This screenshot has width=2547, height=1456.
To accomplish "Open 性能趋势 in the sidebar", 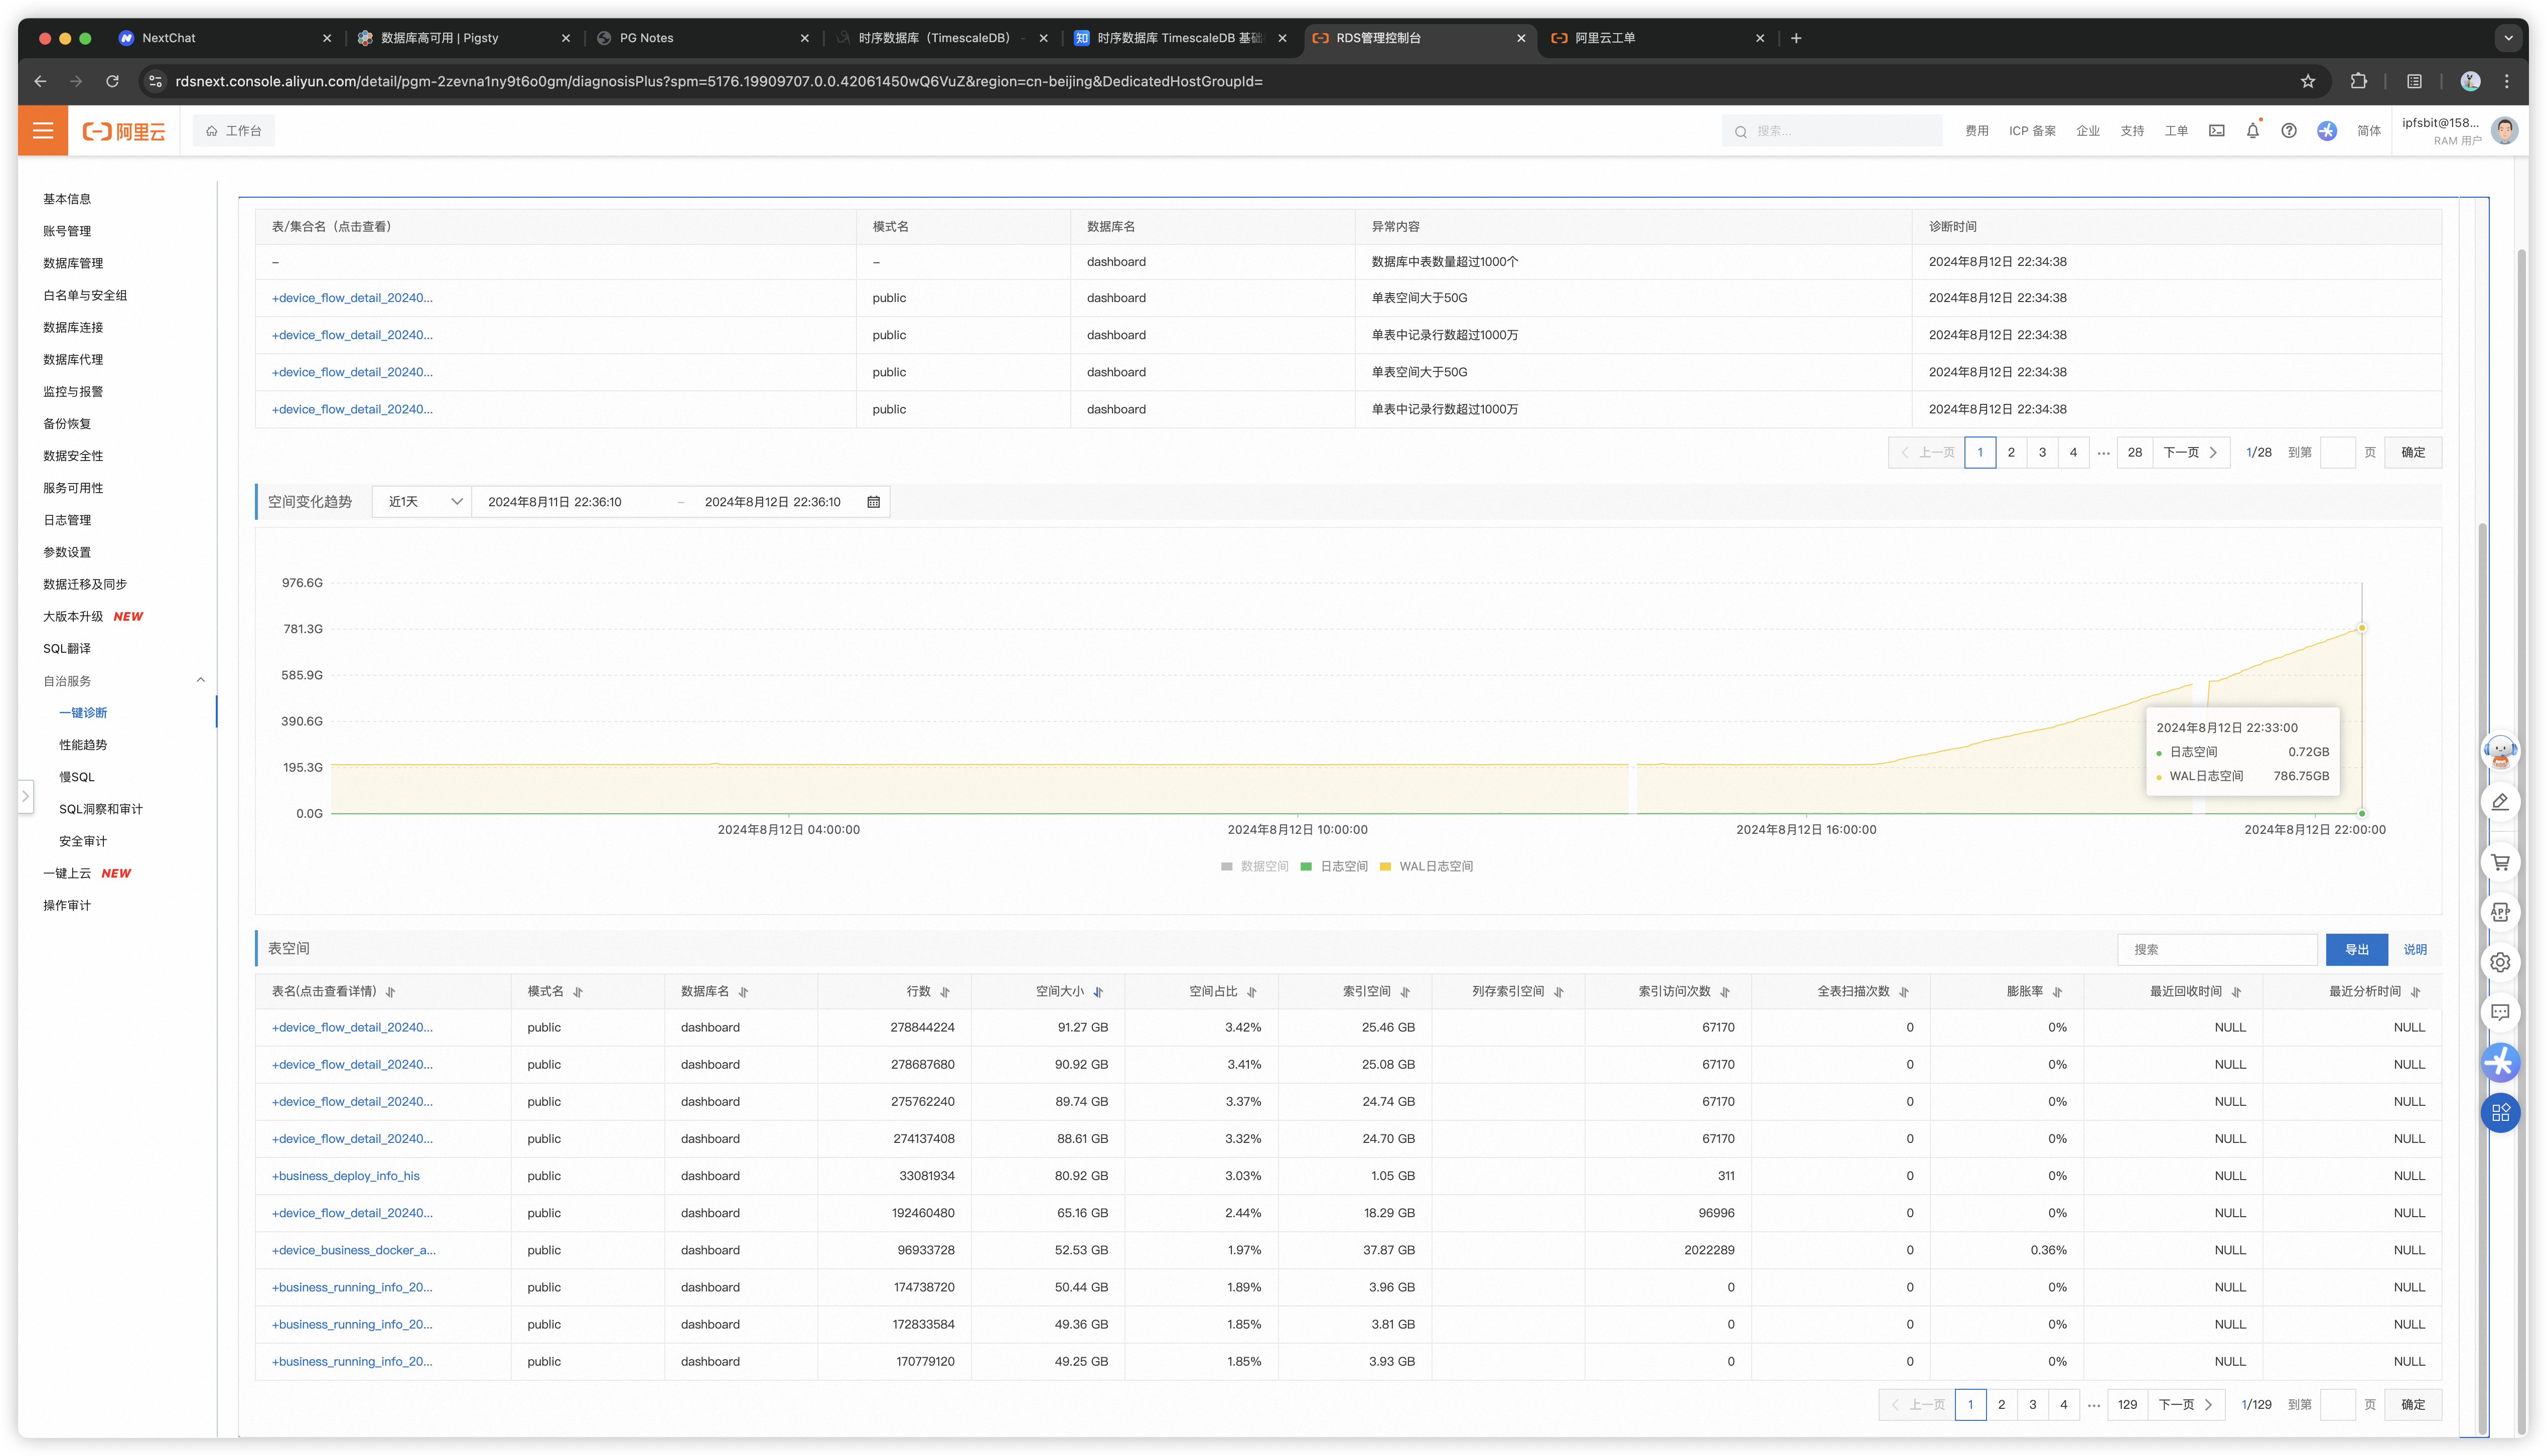I will [x=83, y=745].
